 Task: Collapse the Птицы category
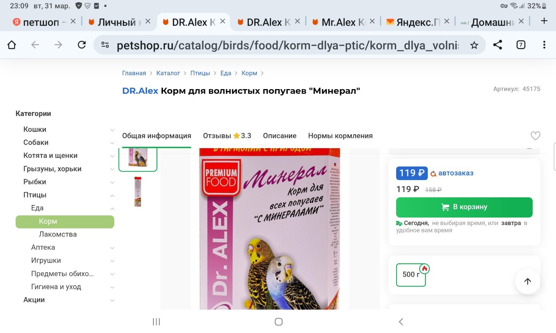click(112, 196)
